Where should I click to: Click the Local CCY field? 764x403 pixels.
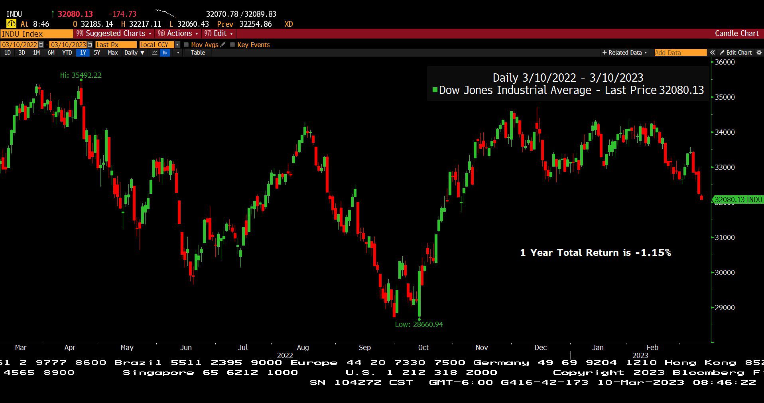(157, 45)
